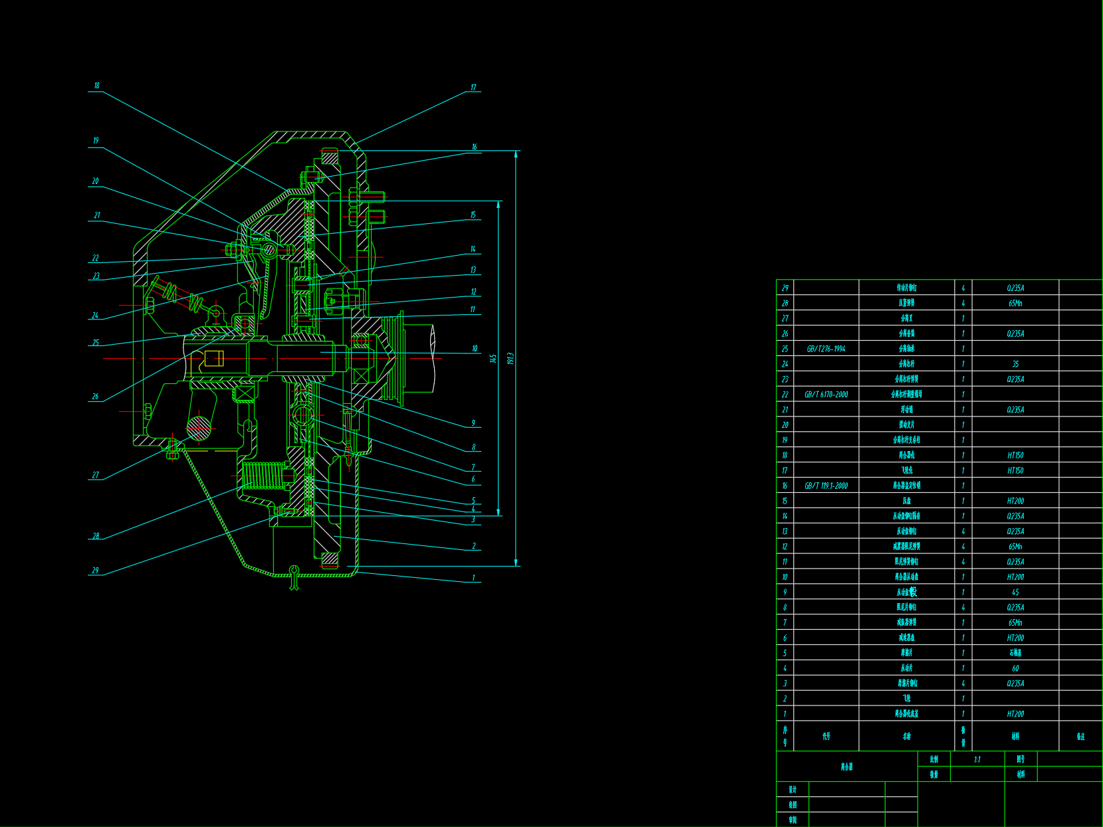Click material 45 in parts row 9
The image size is (1103, 827).
(x=1015, y=593)
